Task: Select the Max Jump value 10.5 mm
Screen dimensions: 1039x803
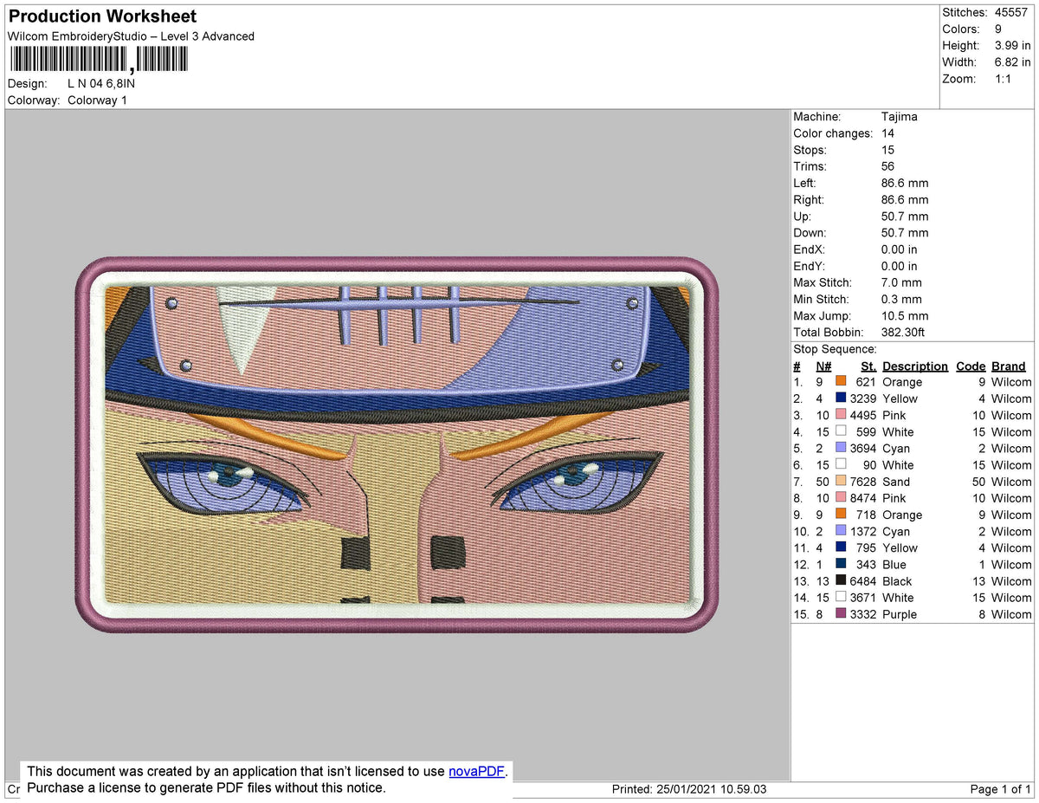Action: tap(905, 316)
